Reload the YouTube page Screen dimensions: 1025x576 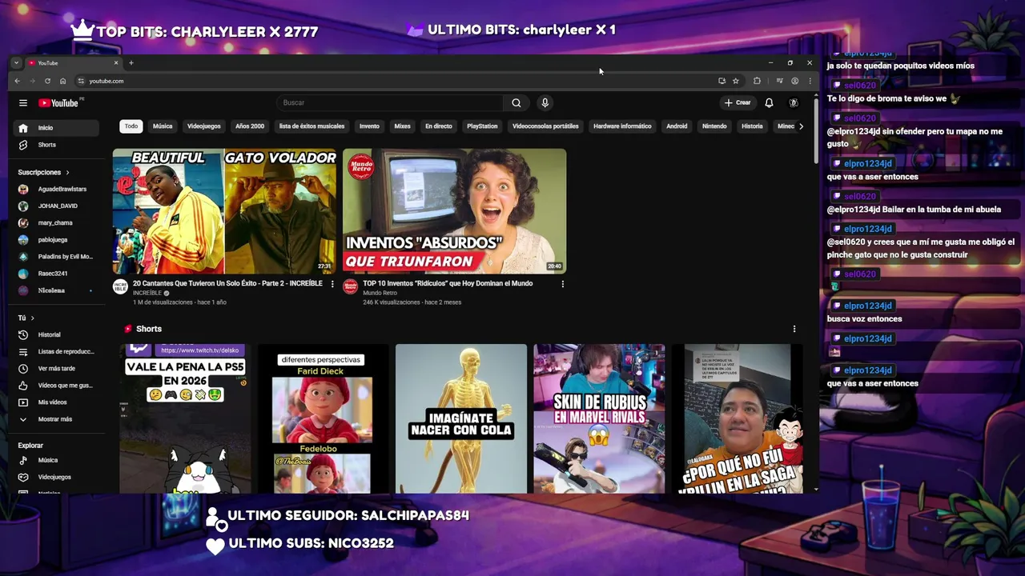pyautogui.click(x=47, y=81)
